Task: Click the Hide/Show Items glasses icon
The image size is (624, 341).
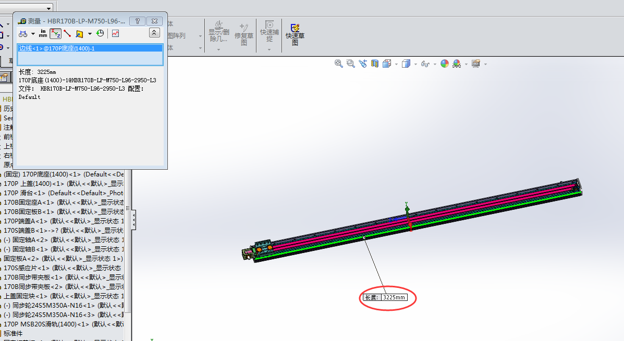Action: (x=425, y=64)
